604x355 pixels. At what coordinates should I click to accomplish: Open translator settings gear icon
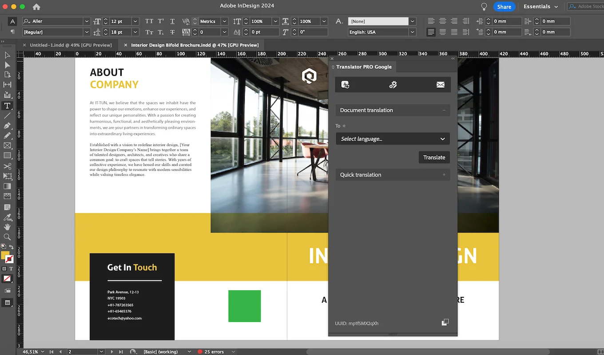tap(393, 85)
